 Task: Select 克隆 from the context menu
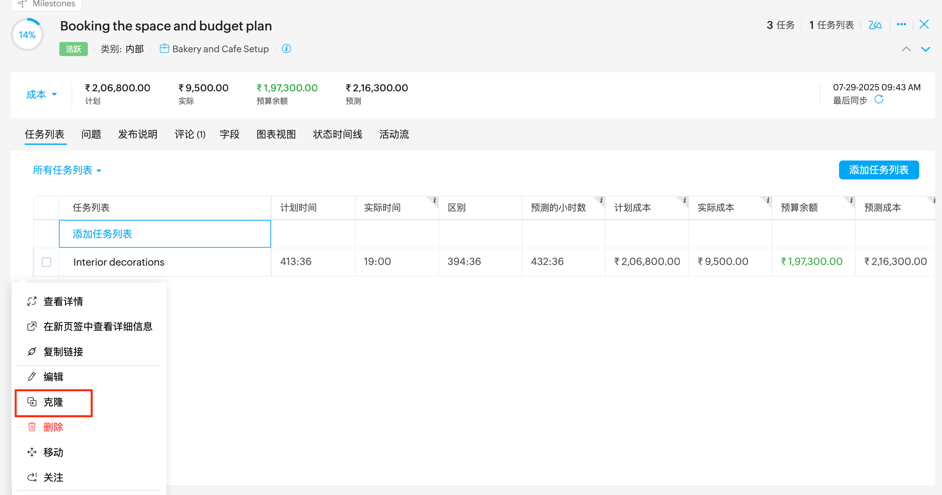pyautogui.click(x=54, y=402)
